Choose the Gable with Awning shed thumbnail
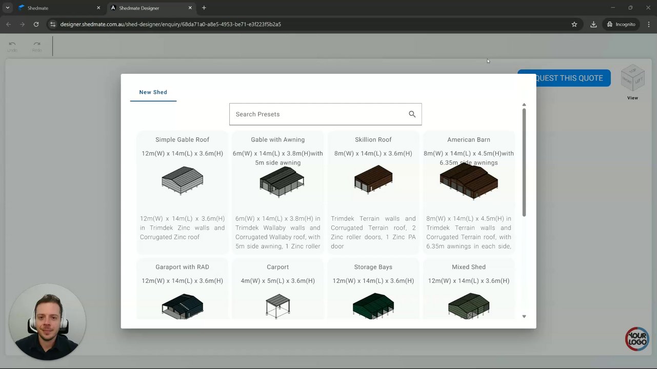Screen dimensions: 657x369 (282, 182)
